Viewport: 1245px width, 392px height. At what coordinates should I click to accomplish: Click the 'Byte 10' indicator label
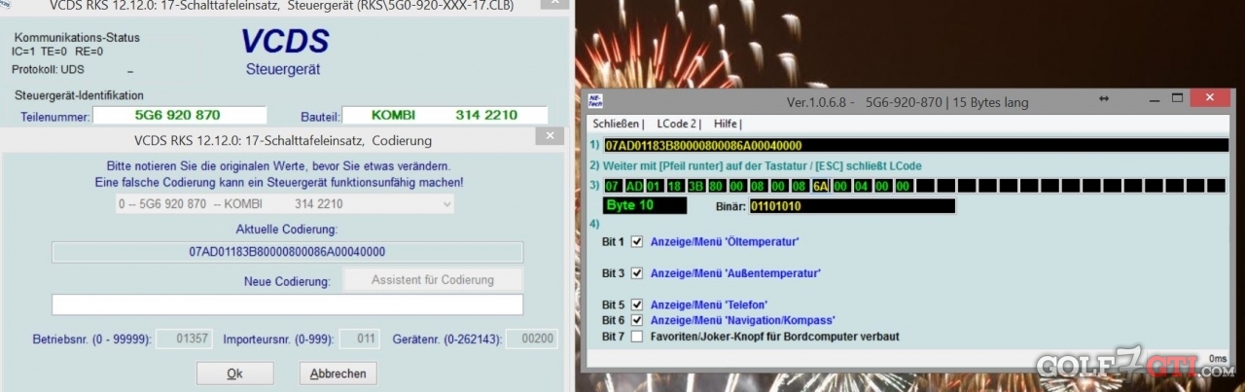click(645, 205)
